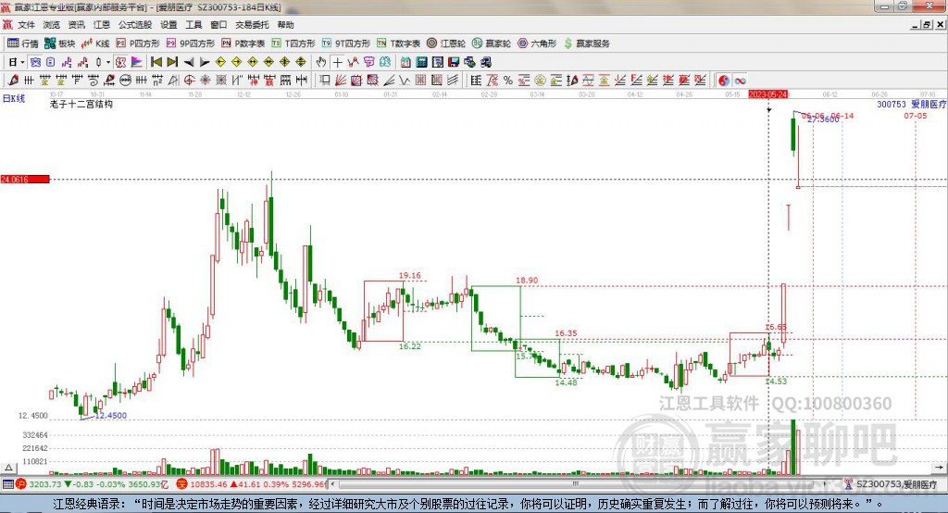Select the circle crosshair target tool
Screen dimensions: 948x513
(x=189, y=81)
